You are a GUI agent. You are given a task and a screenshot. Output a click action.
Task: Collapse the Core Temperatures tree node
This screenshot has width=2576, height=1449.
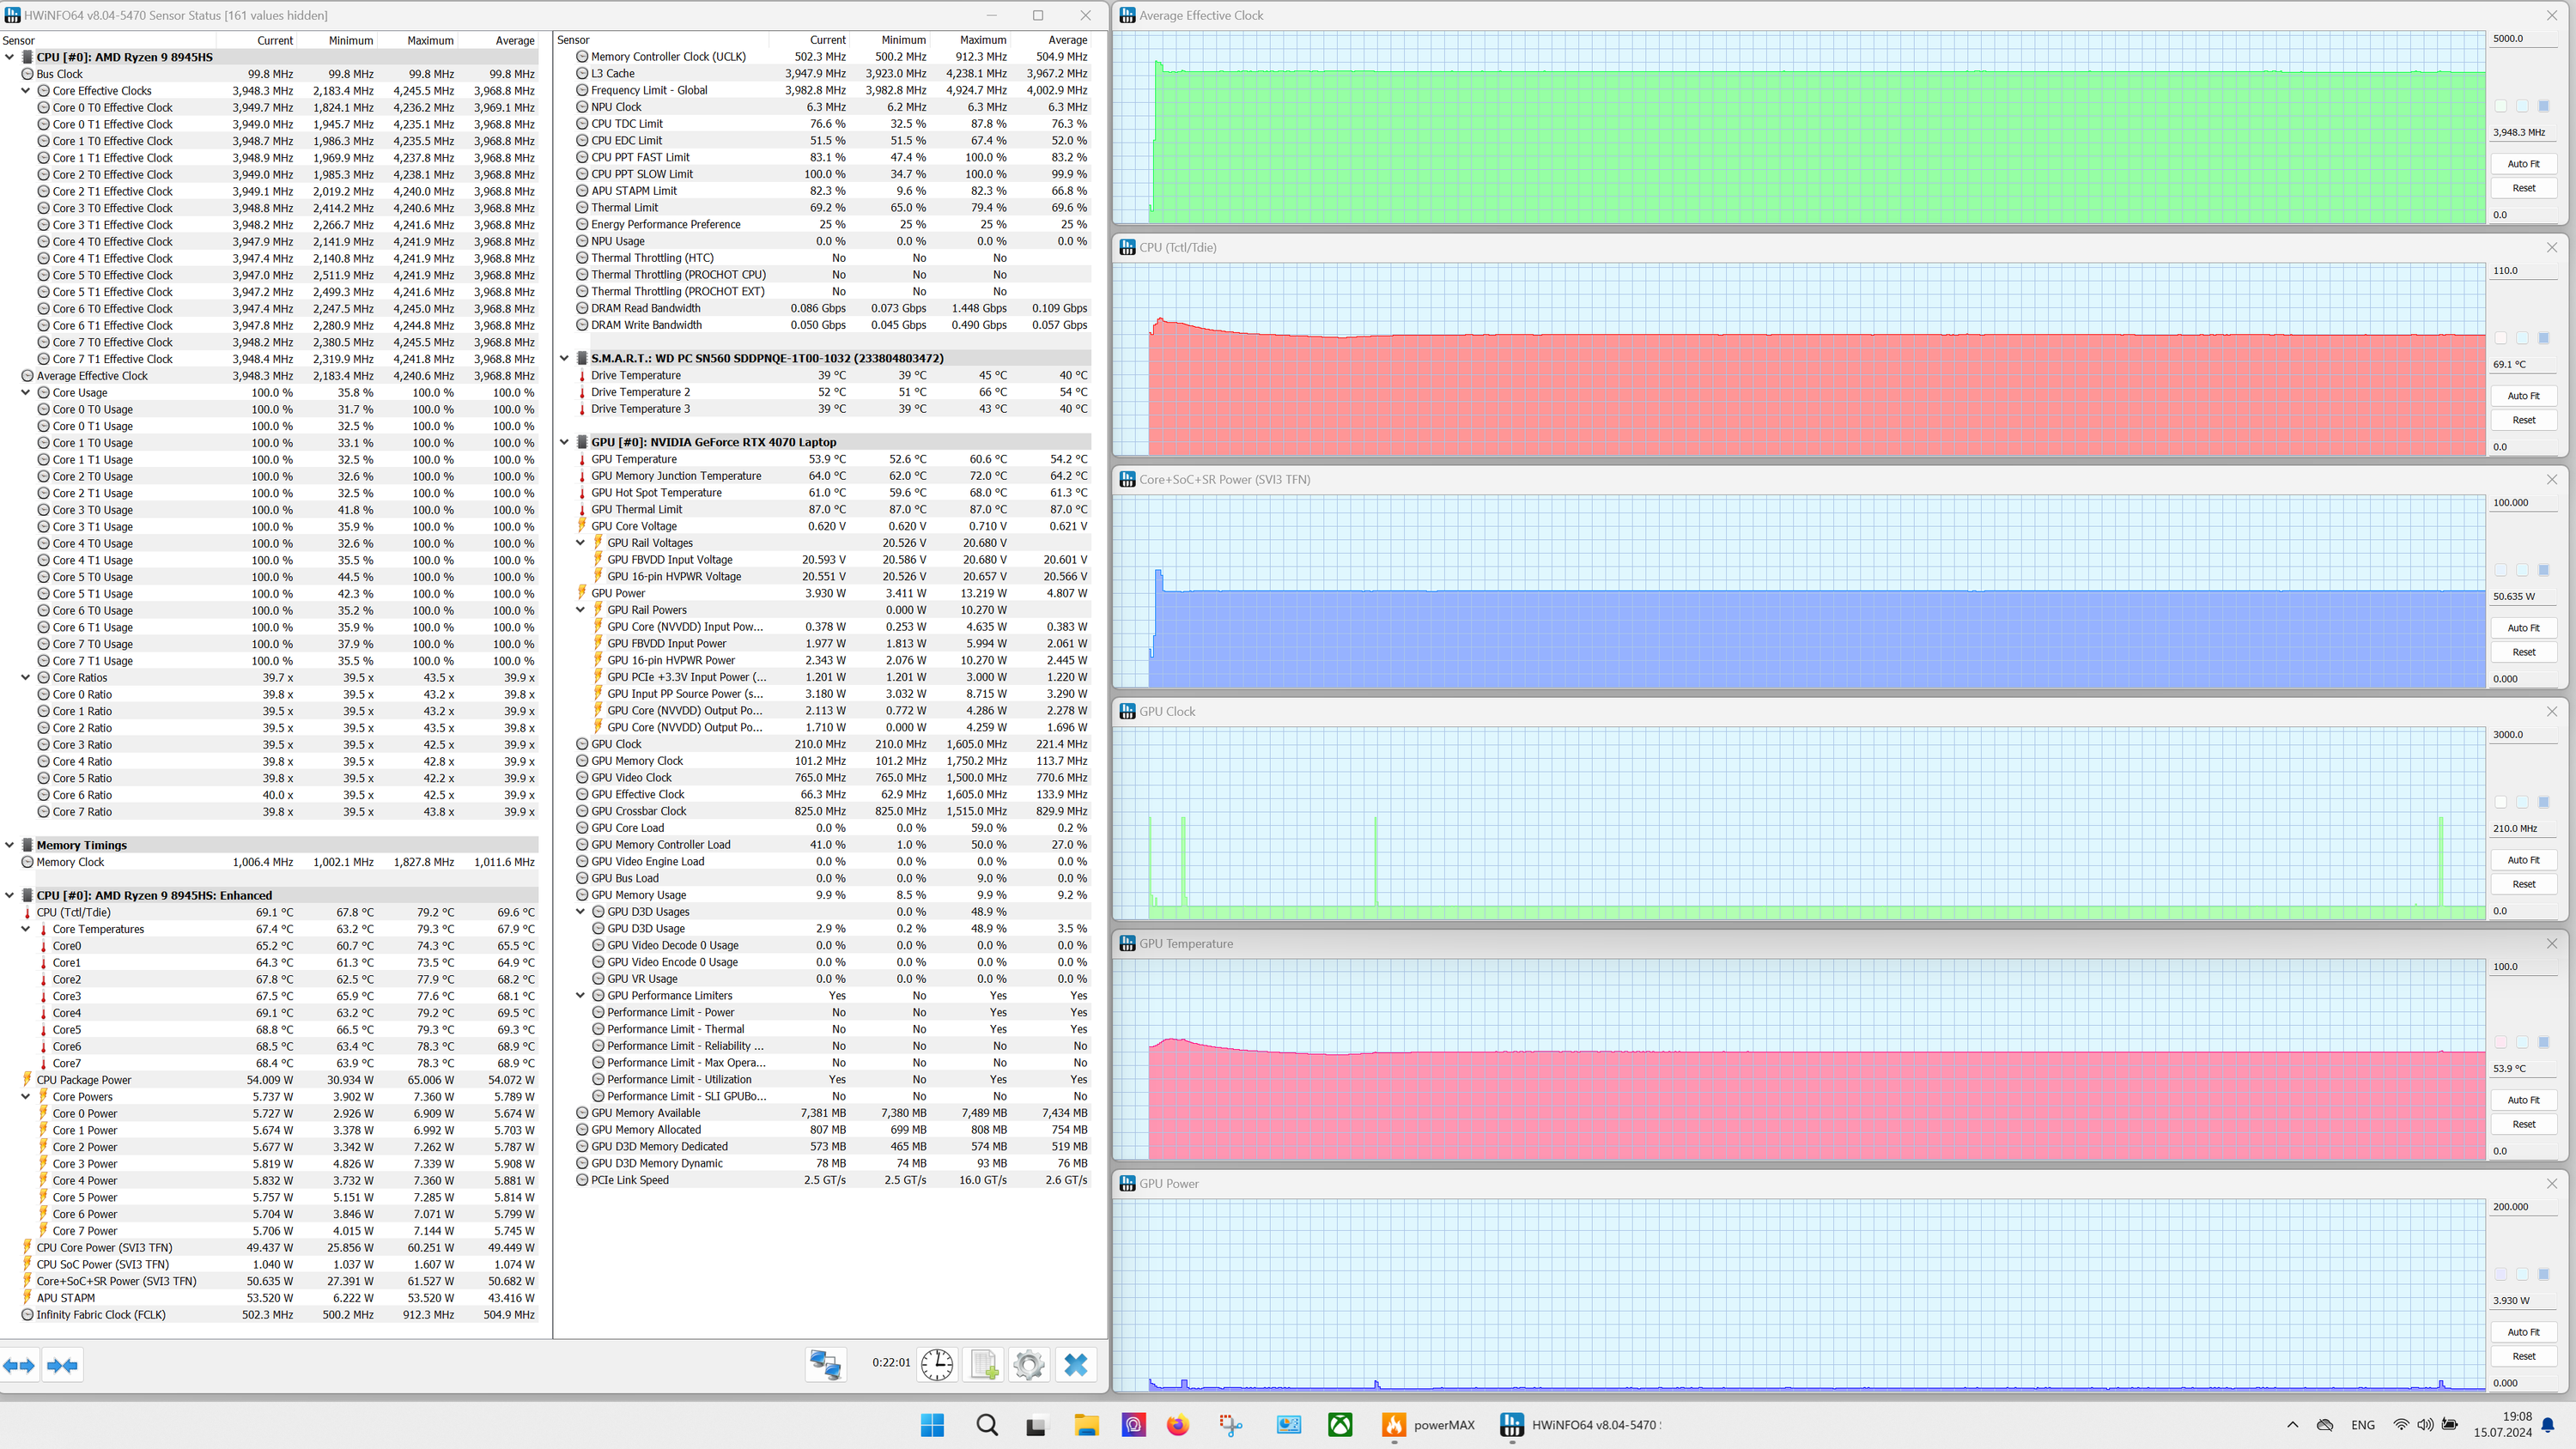[26, 929]
